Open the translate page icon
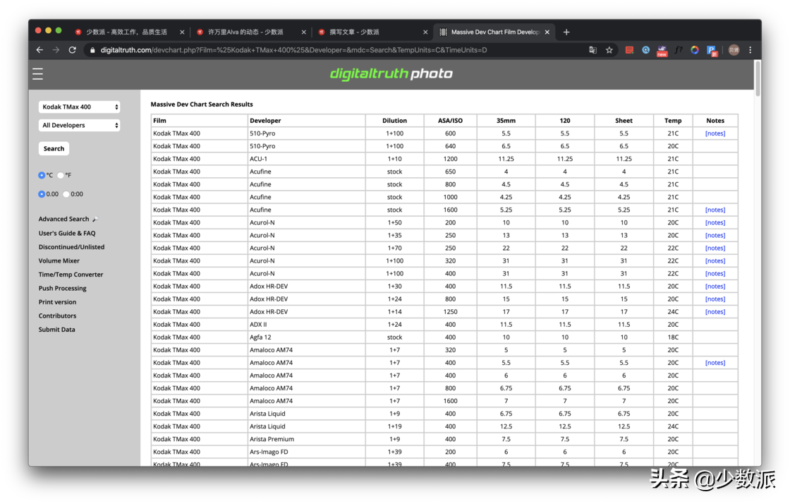The height and width of the screenshot is (504, 790). [x=593, y=50]
